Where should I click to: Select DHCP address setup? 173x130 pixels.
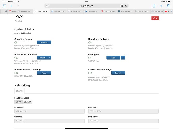(18, 102)
